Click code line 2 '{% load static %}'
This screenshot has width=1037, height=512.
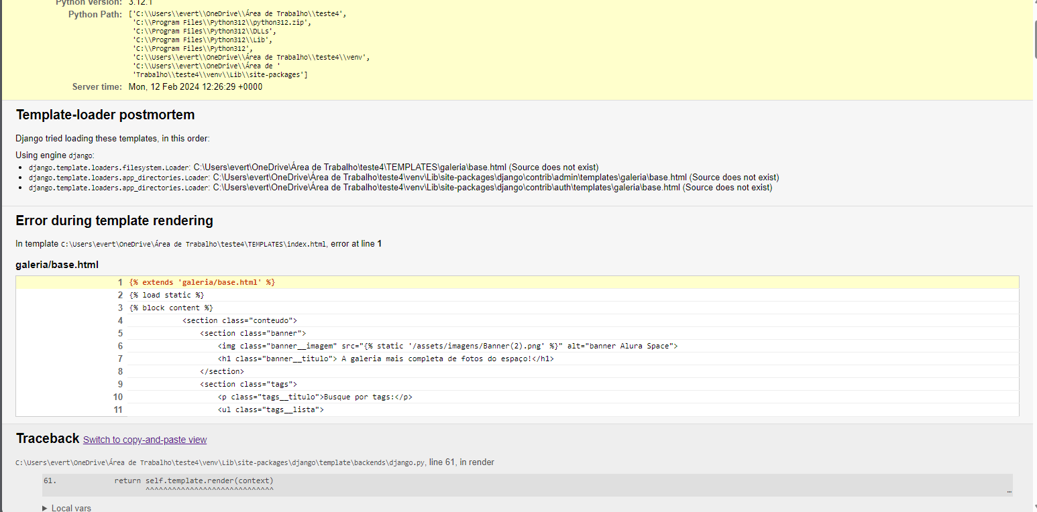pos(166,295)
